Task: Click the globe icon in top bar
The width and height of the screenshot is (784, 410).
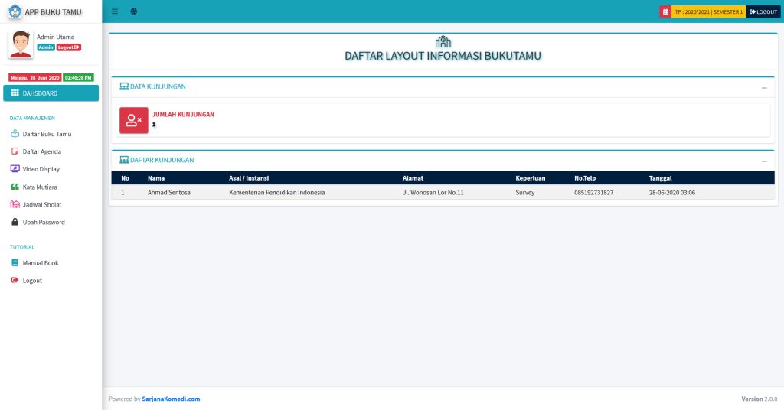Action: [133, 11]
